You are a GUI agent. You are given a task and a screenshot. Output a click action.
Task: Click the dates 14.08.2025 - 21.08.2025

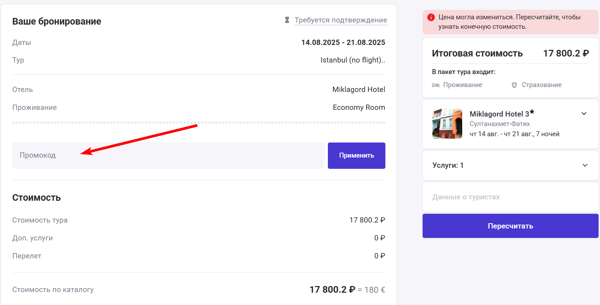pyautogui.click(x=343, y=42)
